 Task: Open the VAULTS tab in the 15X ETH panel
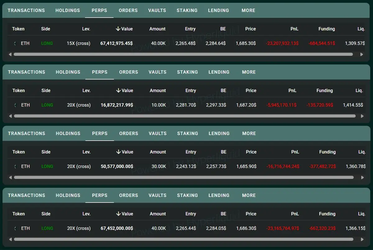coord(157,10)
